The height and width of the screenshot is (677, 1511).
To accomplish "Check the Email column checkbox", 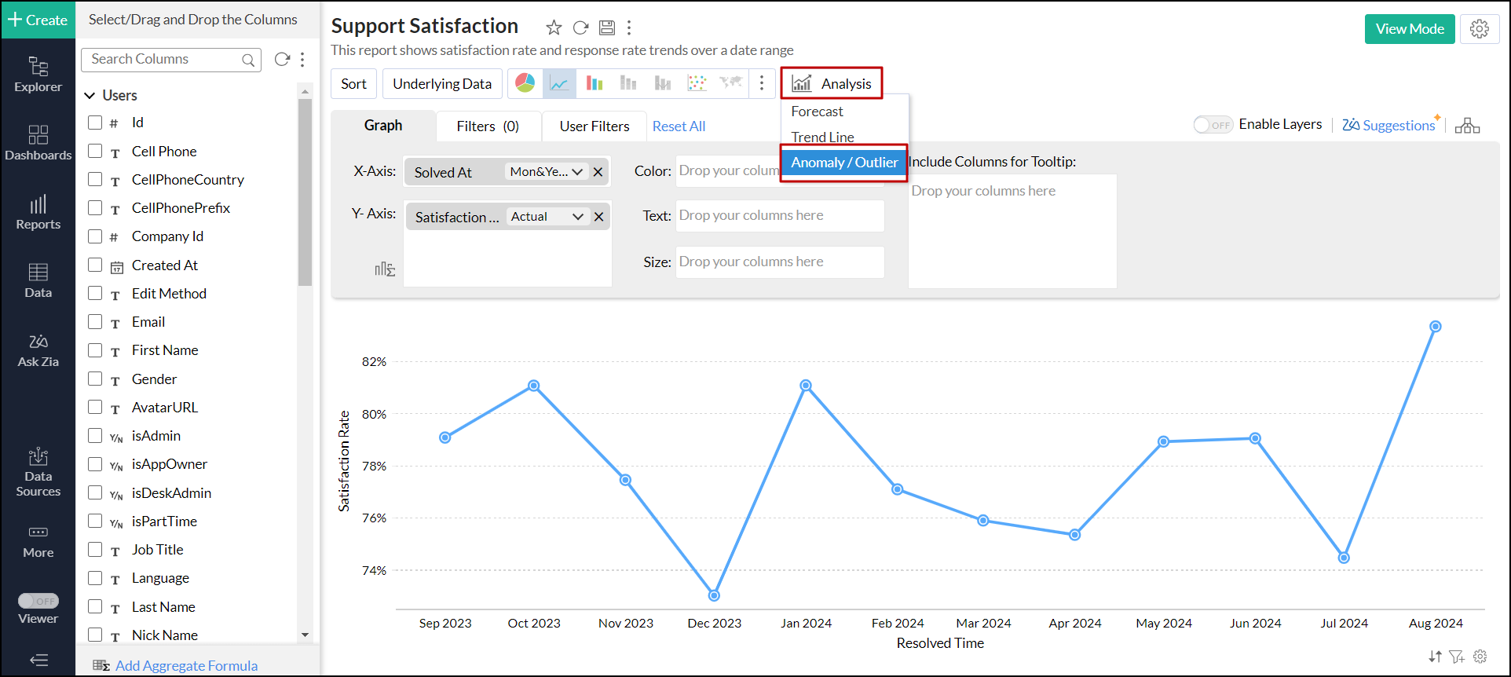I will (95, 321).
